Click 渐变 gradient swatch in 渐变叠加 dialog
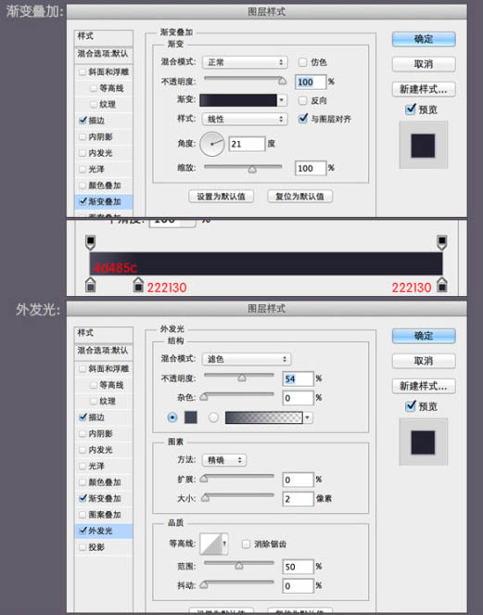This screenshot has height=615, width=483. (238, 100)
